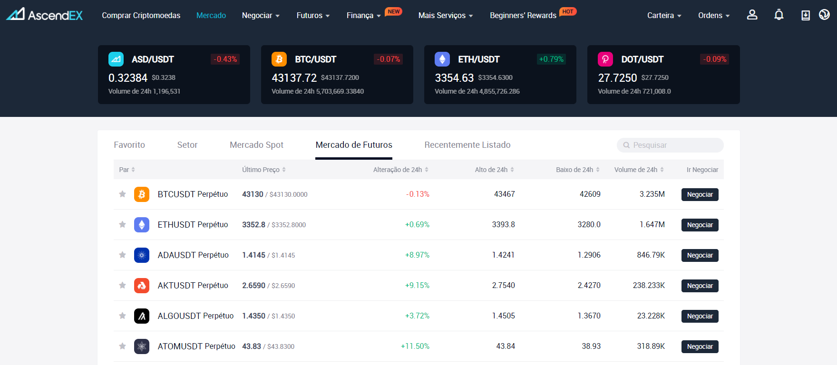This screenshot has width=837, height=365.
Task: Click the BTCUSDT Perpétuo row coin icon
Action: coord(142,194)
